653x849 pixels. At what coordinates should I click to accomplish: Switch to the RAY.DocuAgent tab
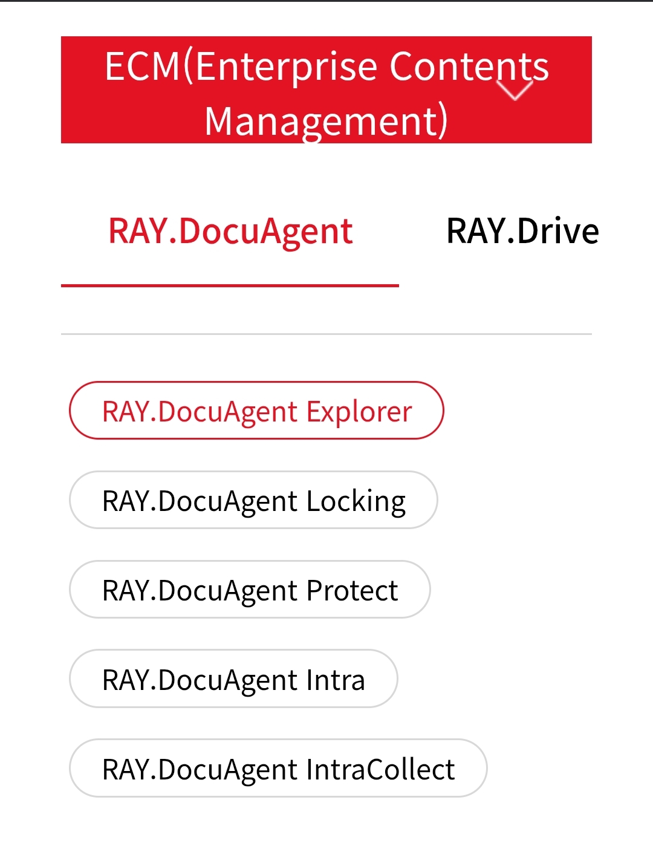230,232
